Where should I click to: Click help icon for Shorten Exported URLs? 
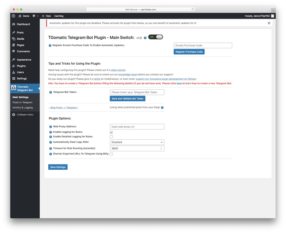tap(50, 154)
